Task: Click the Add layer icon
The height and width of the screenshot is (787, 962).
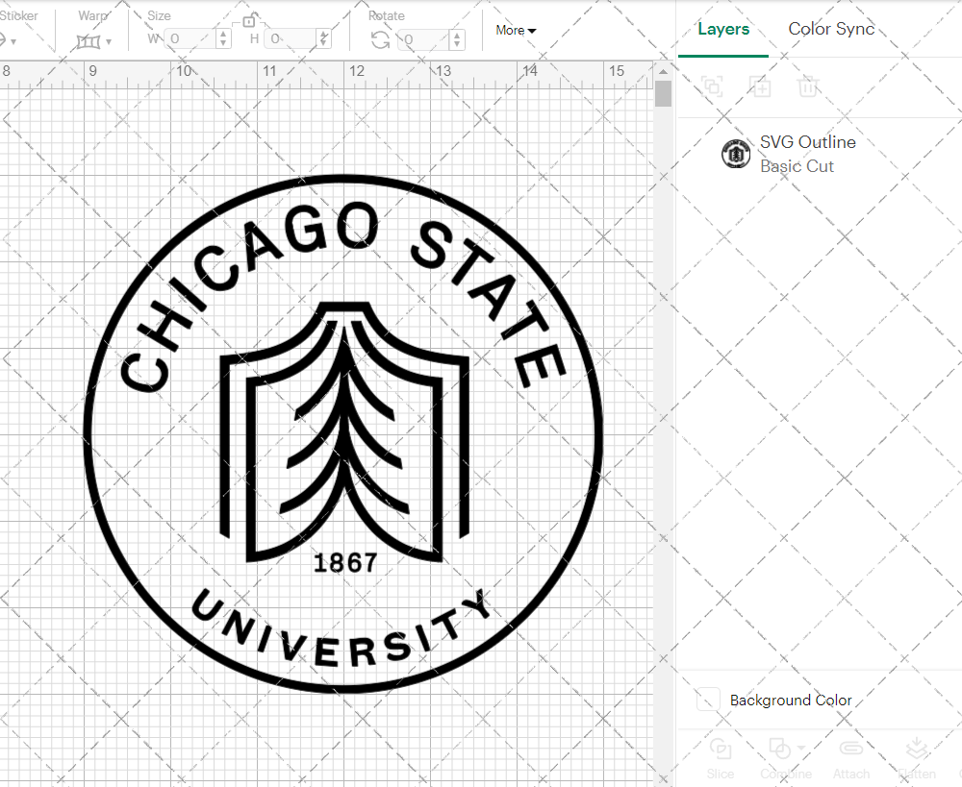Action: pyautogui.click(x=761, y=86)
